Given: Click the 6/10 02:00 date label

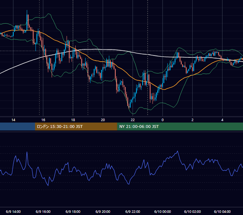Looking at the screenshot, I should 193,211.
